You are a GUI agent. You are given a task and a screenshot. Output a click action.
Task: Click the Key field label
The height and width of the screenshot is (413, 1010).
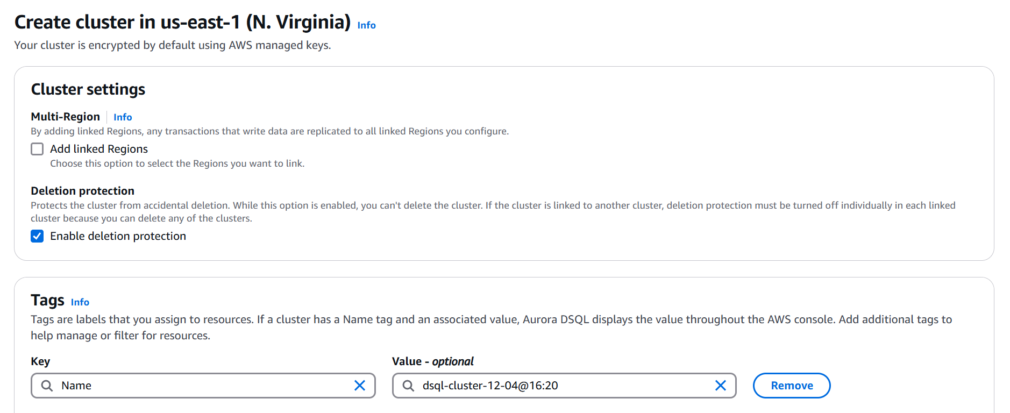click(x=40, y=361)
